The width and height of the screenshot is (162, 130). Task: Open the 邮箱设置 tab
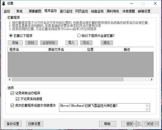(x=144, y=11)
